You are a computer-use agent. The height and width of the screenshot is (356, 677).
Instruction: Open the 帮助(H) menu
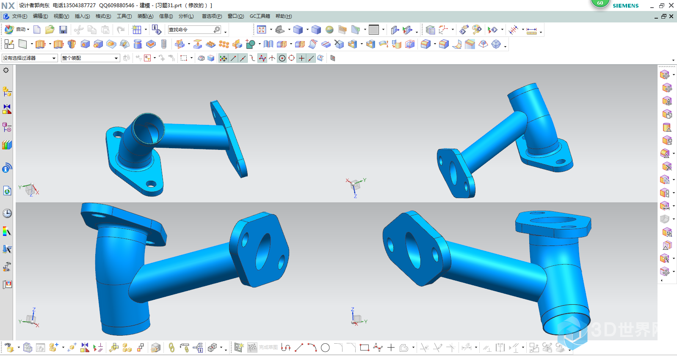coord(284,16)
